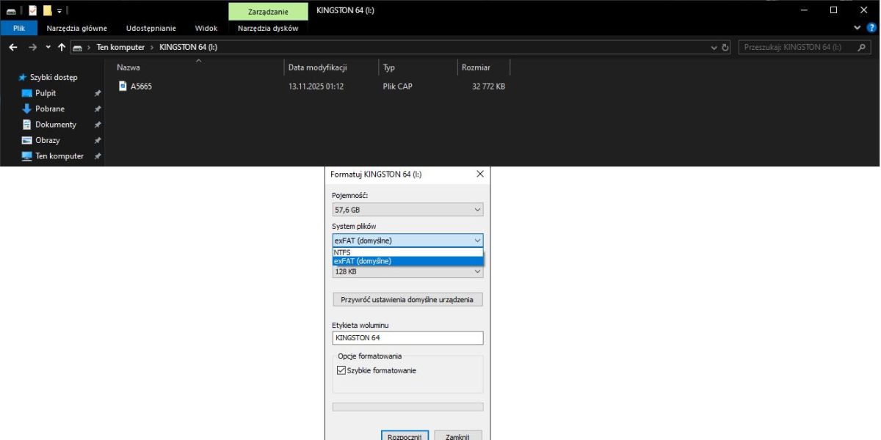Click the pin icon next to Ten komputer
The width and height of the screenshot is (881, 440).
(98, 156)
